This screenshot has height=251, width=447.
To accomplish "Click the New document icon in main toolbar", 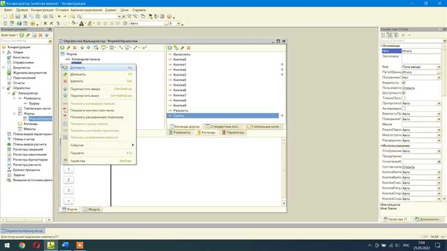I will point(5,17).
